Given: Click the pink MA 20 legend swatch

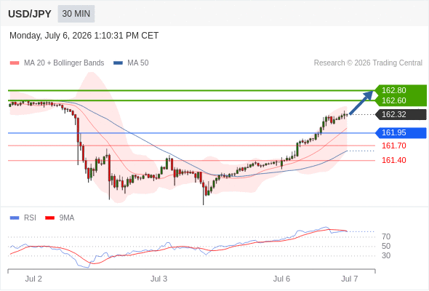Looking at the screenshot, I should (x=15, y=63).
